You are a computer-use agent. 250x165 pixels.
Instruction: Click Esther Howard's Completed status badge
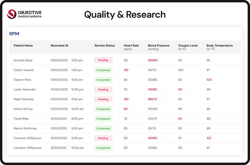[103, 70]
